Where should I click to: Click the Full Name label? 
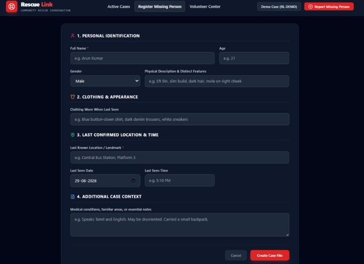pyautogui.click(x=78, y=48)
